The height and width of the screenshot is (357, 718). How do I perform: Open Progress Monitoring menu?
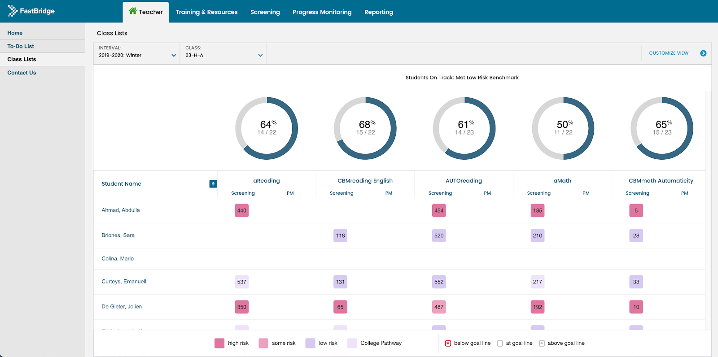[322, 12]
